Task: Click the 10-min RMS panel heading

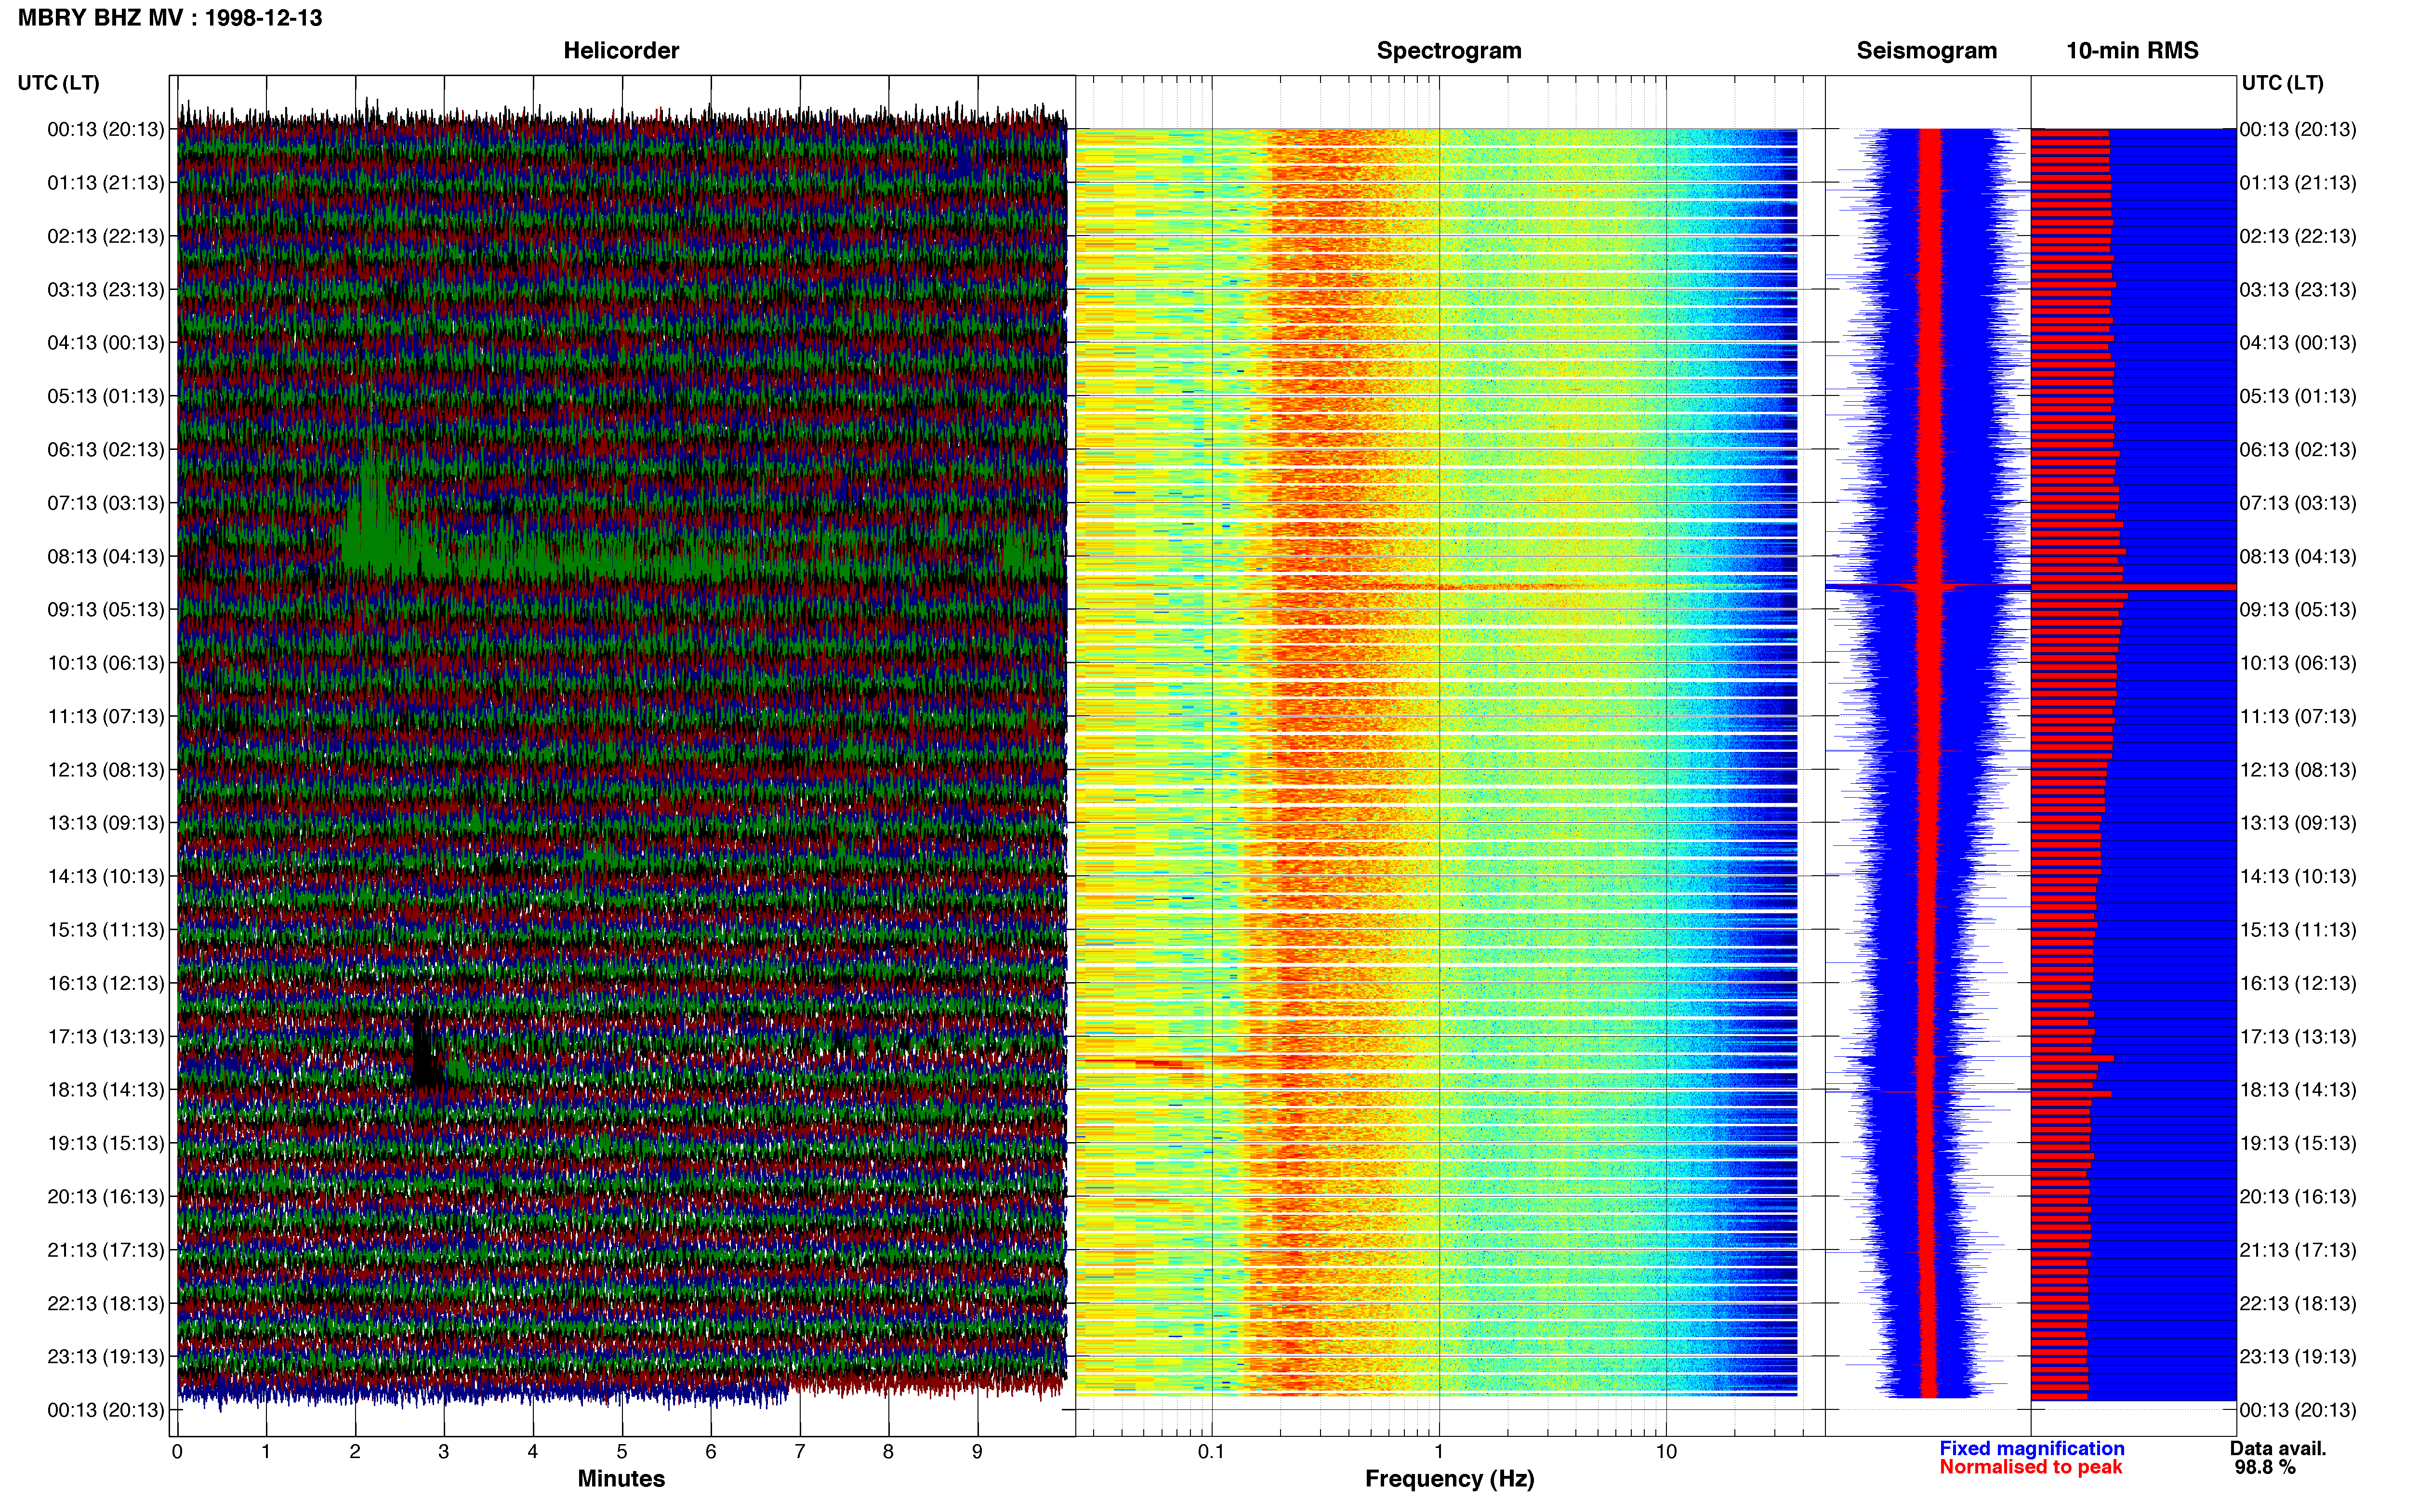Action: (2132, 51)
